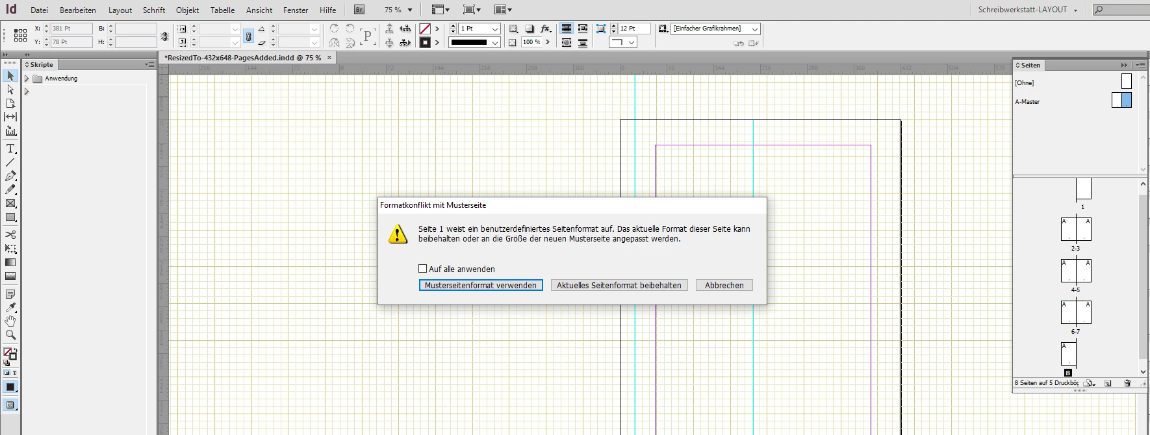Select the Zoom magnifier tool
Screen dimensions: 1150x435
(10, 335)
